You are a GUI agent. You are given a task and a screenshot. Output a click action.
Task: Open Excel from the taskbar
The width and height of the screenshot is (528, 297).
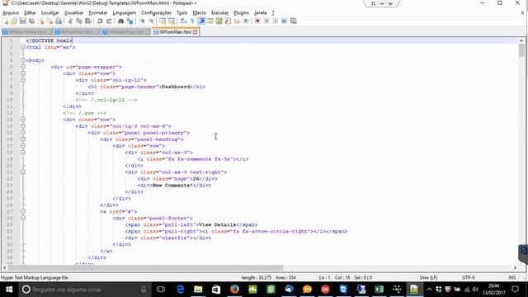click(x=379, y=290)
